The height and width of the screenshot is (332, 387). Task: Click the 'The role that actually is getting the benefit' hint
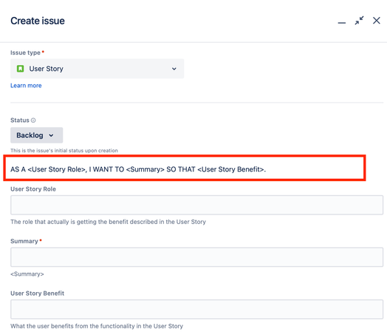108,222
